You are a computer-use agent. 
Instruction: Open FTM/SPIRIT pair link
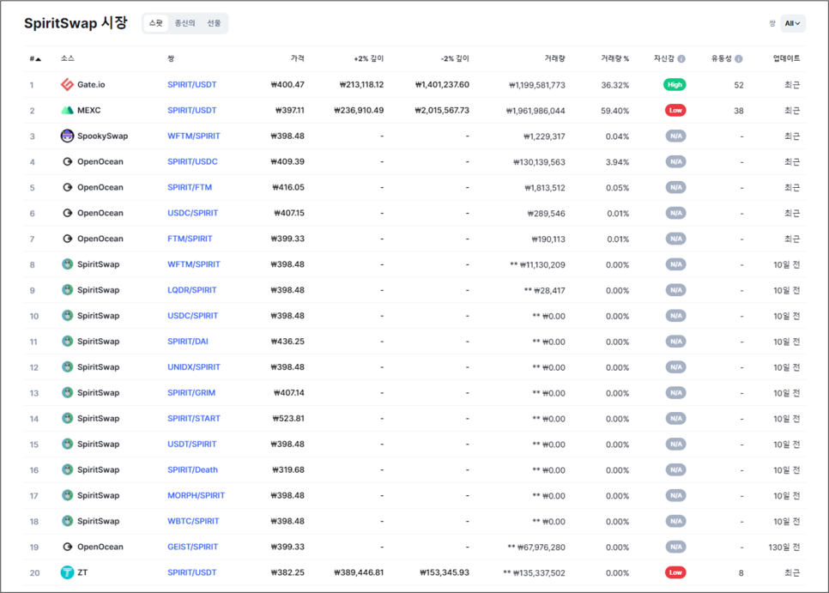click(x=190, y=239)
